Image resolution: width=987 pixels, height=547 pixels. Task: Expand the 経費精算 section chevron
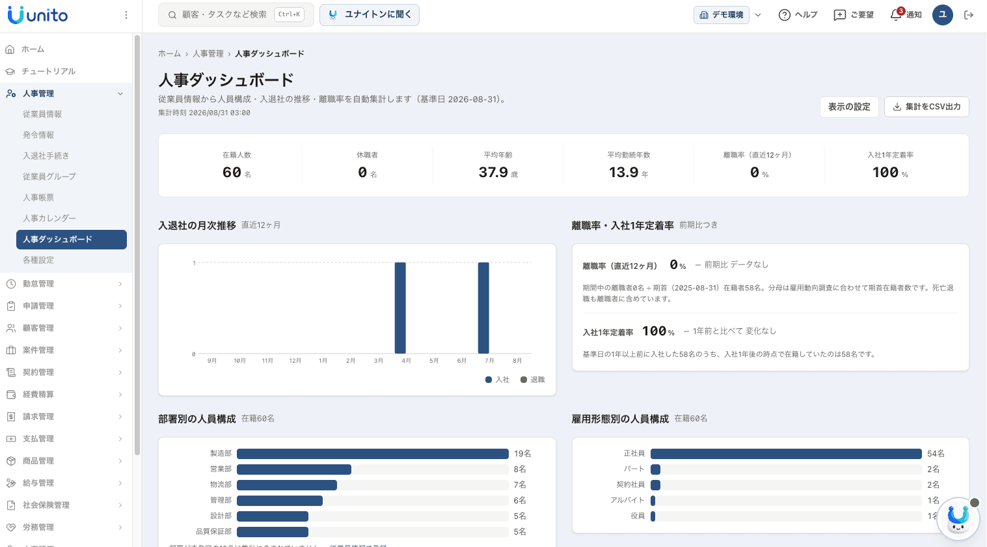[x=120, y=395]
